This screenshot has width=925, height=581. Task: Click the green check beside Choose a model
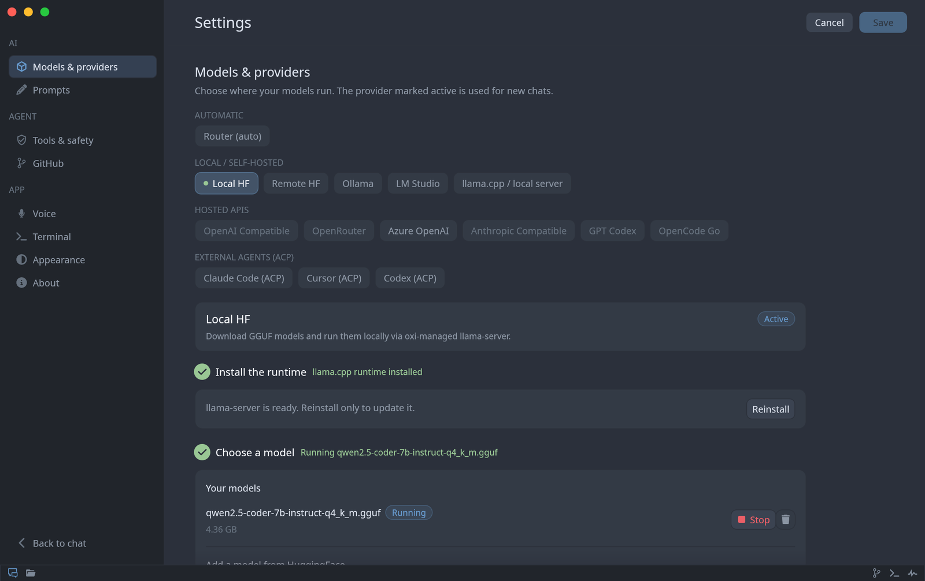click(202, 452)
